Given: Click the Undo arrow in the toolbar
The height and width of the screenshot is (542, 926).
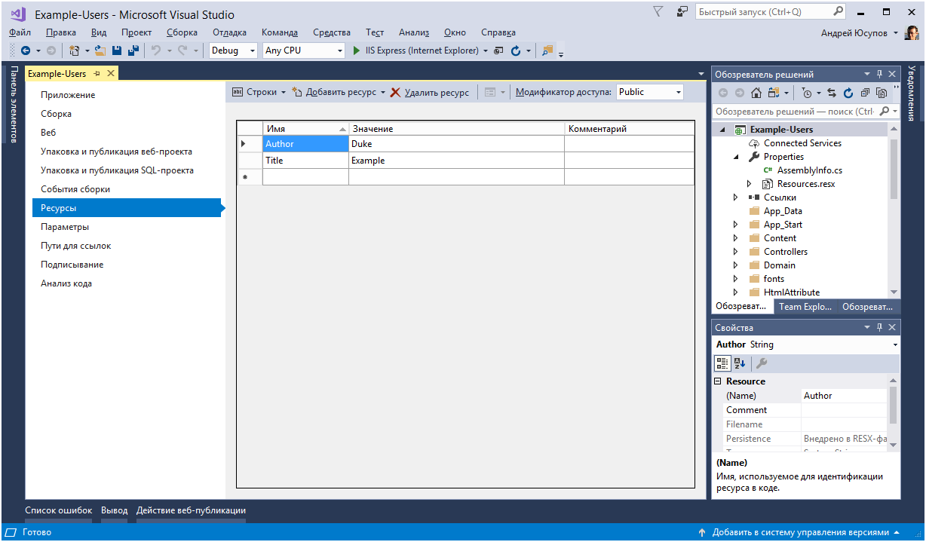Looking at the screenshot, I should [x=156, y=51].
